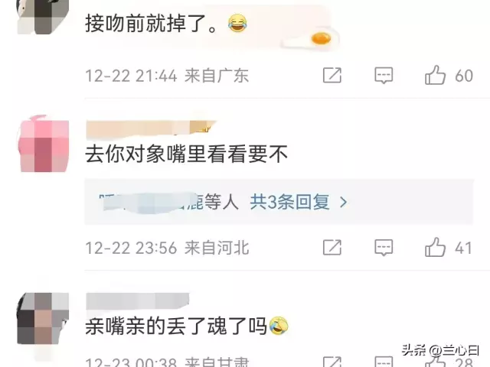The image size is (490, 367).
Task: Like the comment with 60 likes
Action: click(x=435, y=75)
